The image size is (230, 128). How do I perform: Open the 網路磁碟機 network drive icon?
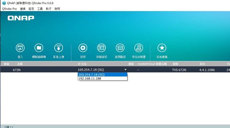pyautogui.click(x=39, y=48)
